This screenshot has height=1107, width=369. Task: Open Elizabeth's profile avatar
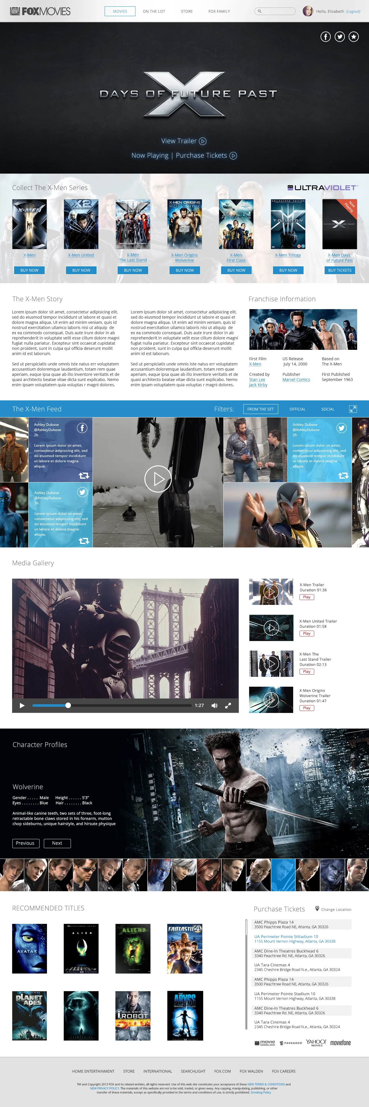tap(308, 11)
